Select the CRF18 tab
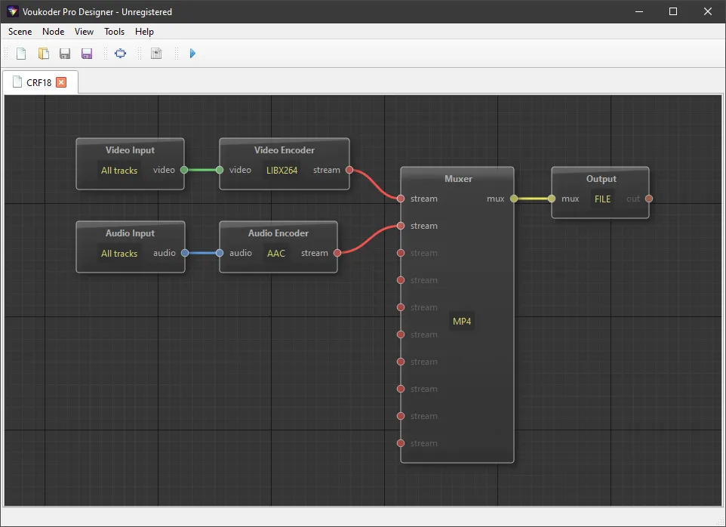Screen dimensions: 726x527 [38, 82]
